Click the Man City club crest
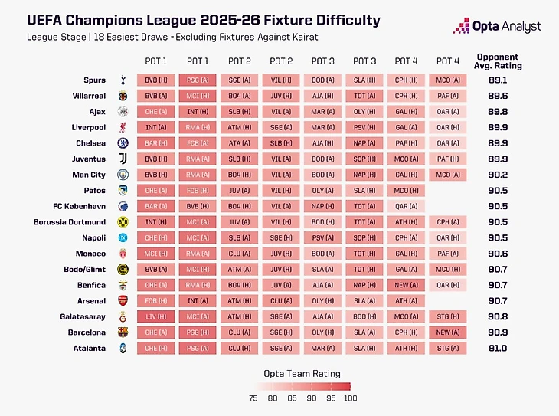 [123, 175]
